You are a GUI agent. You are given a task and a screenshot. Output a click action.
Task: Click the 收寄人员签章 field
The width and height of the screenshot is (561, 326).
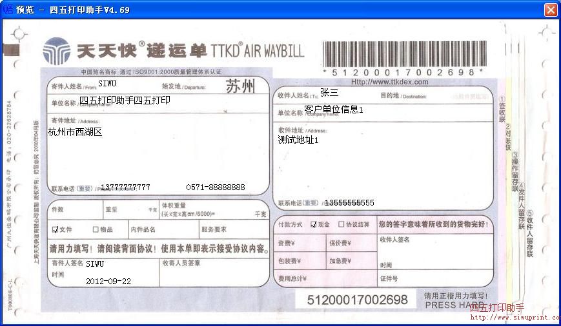pos(214,273)
